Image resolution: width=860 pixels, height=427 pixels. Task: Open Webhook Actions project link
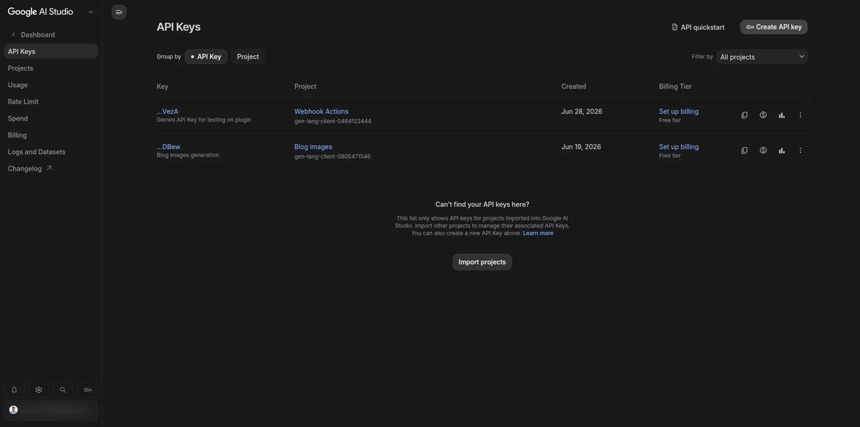click(x=321, y=112)
